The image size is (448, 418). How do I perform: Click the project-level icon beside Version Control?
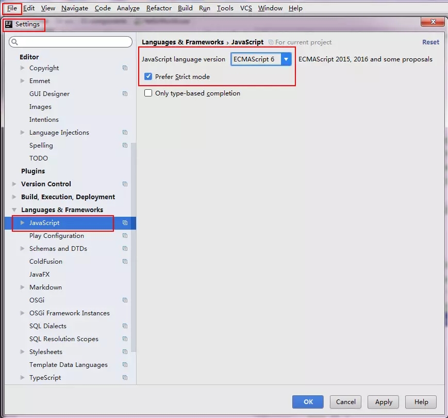pyautogui.click(x=125, y=184)
